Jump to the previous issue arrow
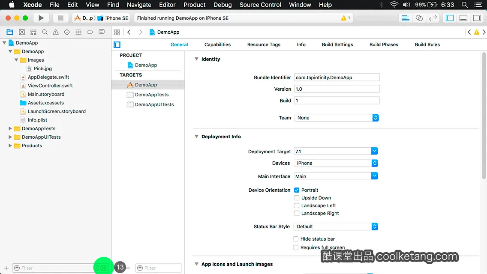The height and width of the screenshot is (274, 487). (469, 32)
